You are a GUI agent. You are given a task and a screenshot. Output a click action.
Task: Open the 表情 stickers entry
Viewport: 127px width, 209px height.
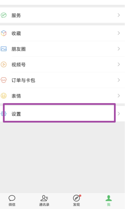pos(62,96)
